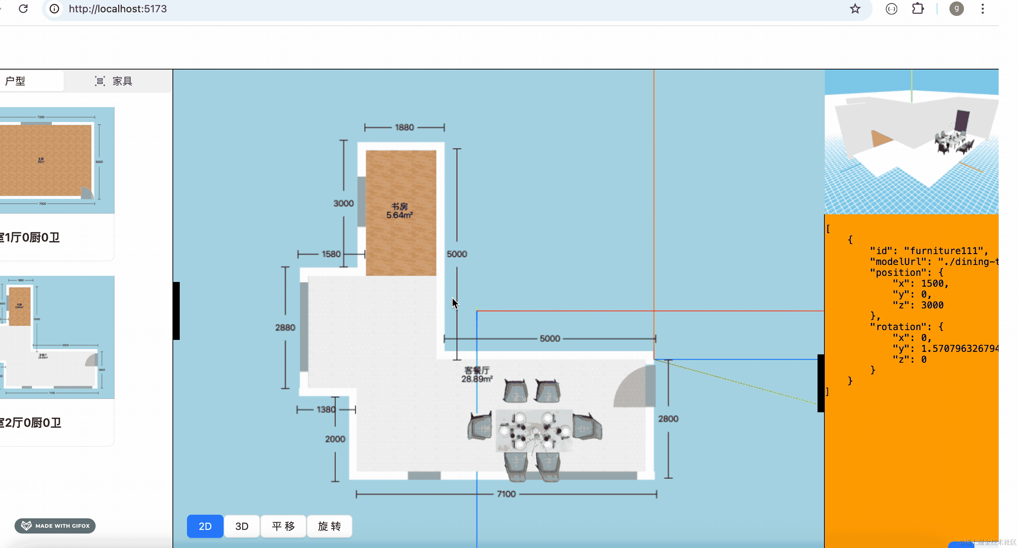
Task: Click the 7100 dimension label
Action: click(x=506, y=494)
